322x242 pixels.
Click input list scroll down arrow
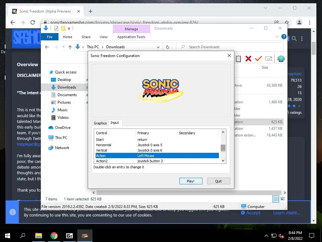click(223, 161)
